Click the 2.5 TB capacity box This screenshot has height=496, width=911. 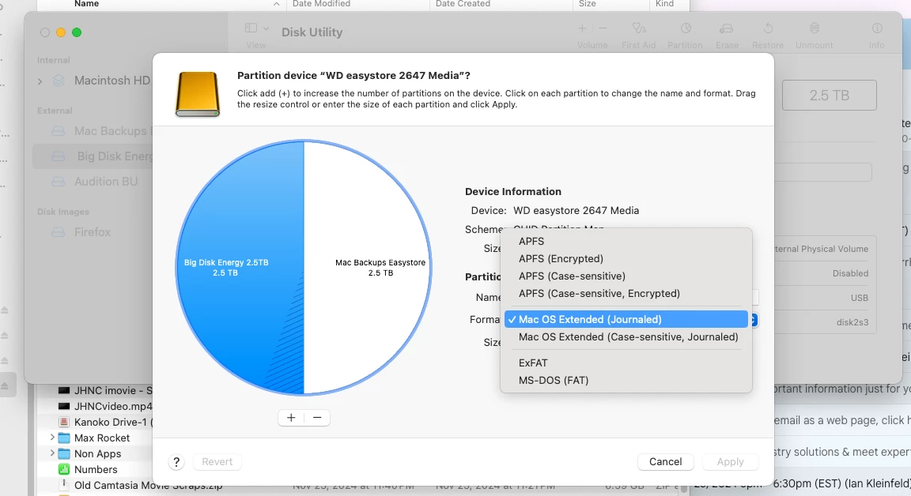829,96
